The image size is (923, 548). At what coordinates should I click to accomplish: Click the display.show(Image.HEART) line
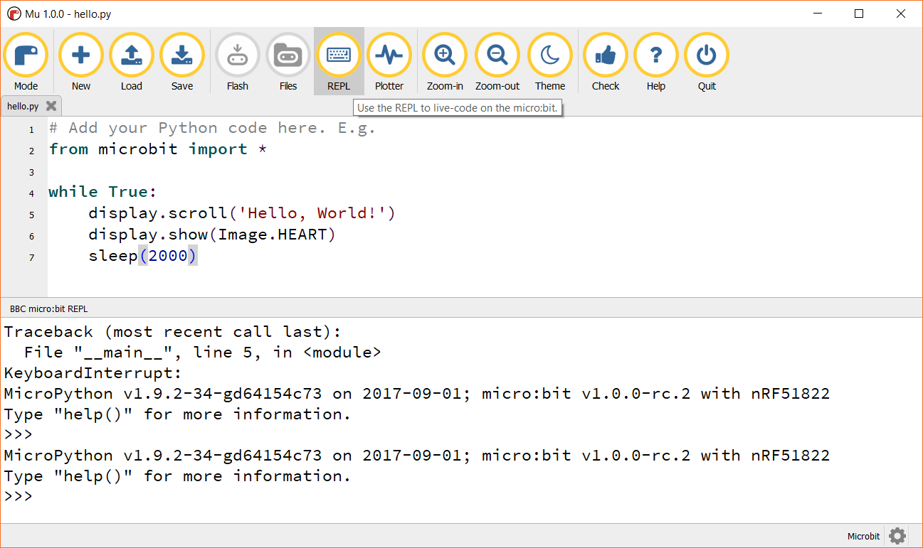(x=211, y=235)
